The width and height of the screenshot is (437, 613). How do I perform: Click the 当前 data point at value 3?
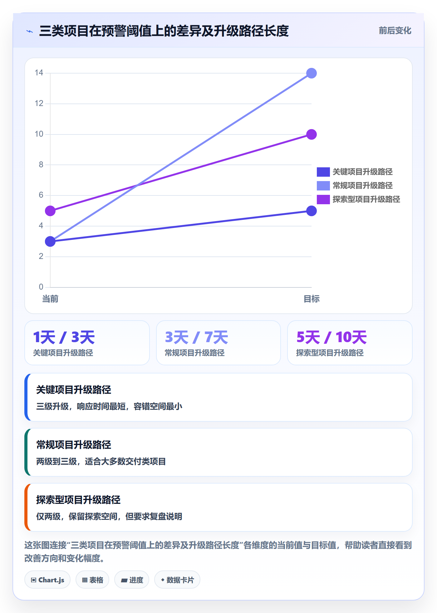point(50,241)
